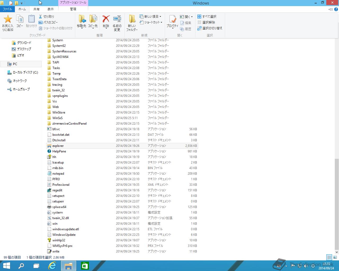Select the file named WMSysPr9.prx

[62, 246]
